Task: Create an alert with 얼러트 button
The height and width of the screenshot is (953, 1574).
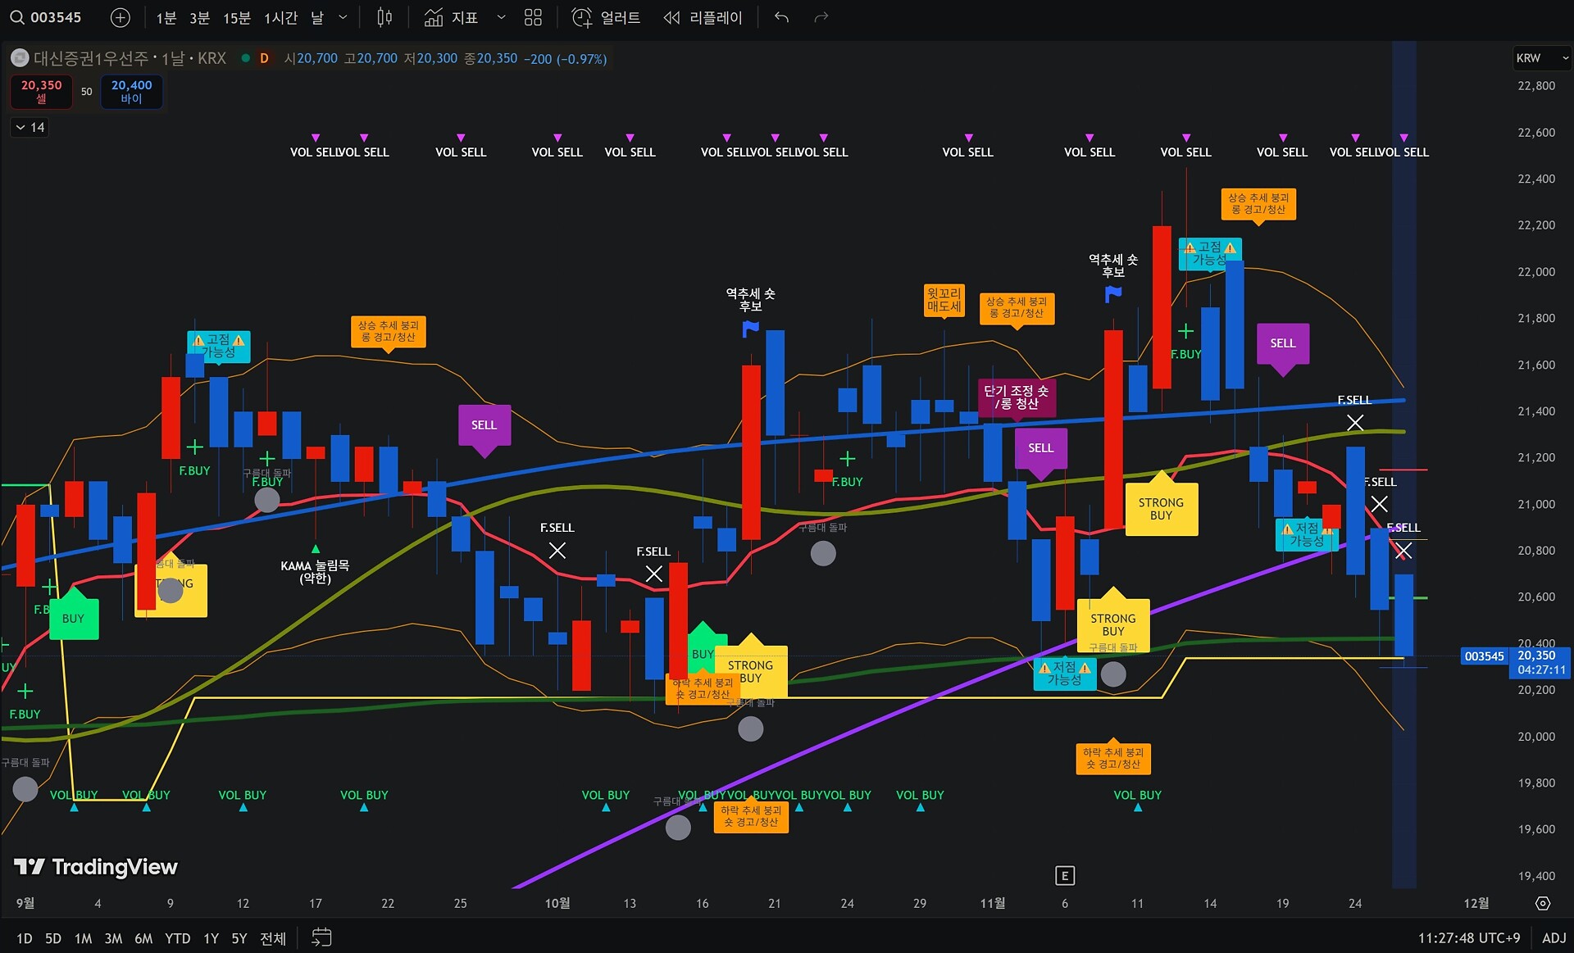Action: pos(606,17)
